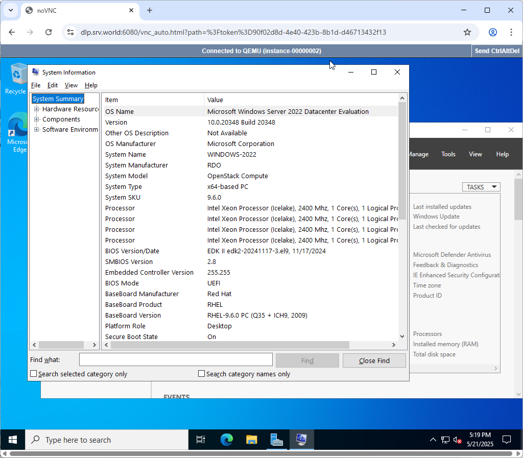The image size is (523, 458).
Task: Go back in the browser
Action: point(12,32)
